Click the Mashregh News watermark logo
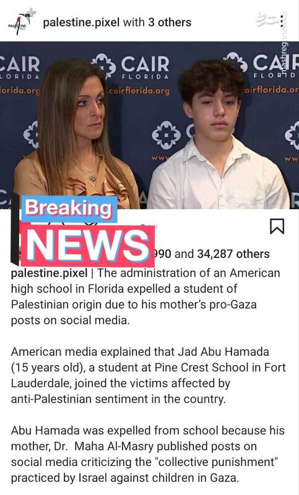 pyautogui.click(x=267, y=19)
